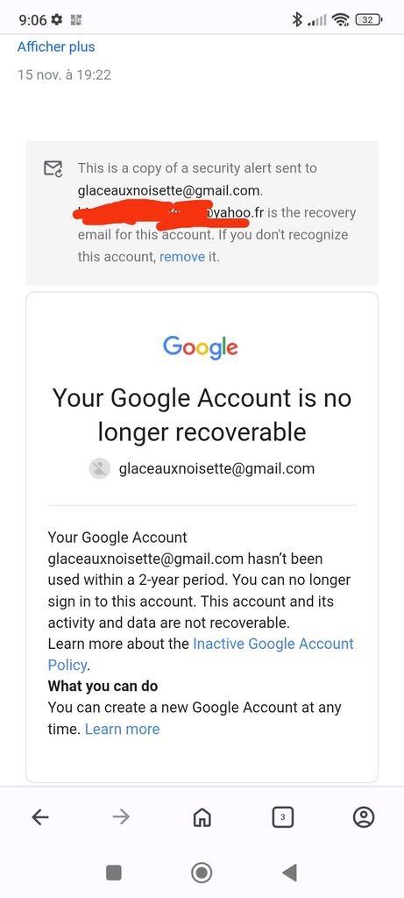Tap glaceauxnoisette@gmail.com in the gray banner

(x=169, y=190)
